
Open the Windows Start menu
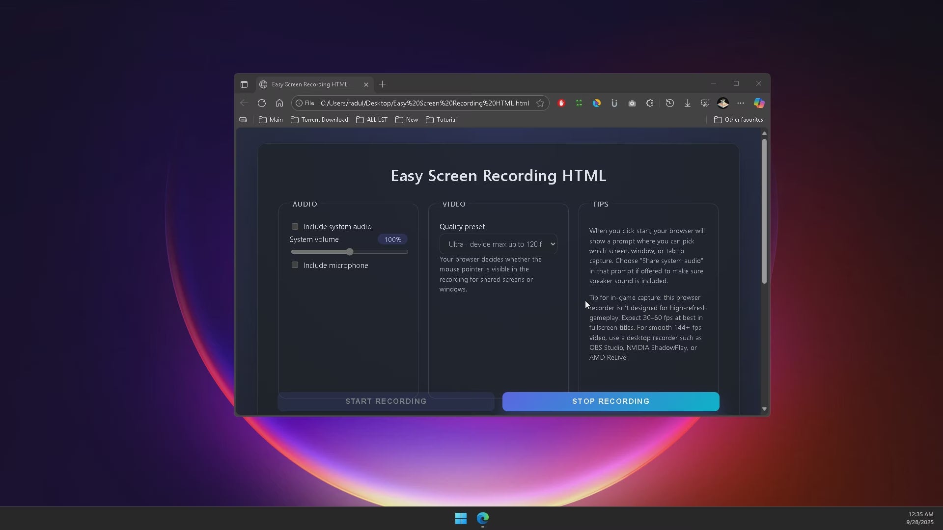coord(461,518)
